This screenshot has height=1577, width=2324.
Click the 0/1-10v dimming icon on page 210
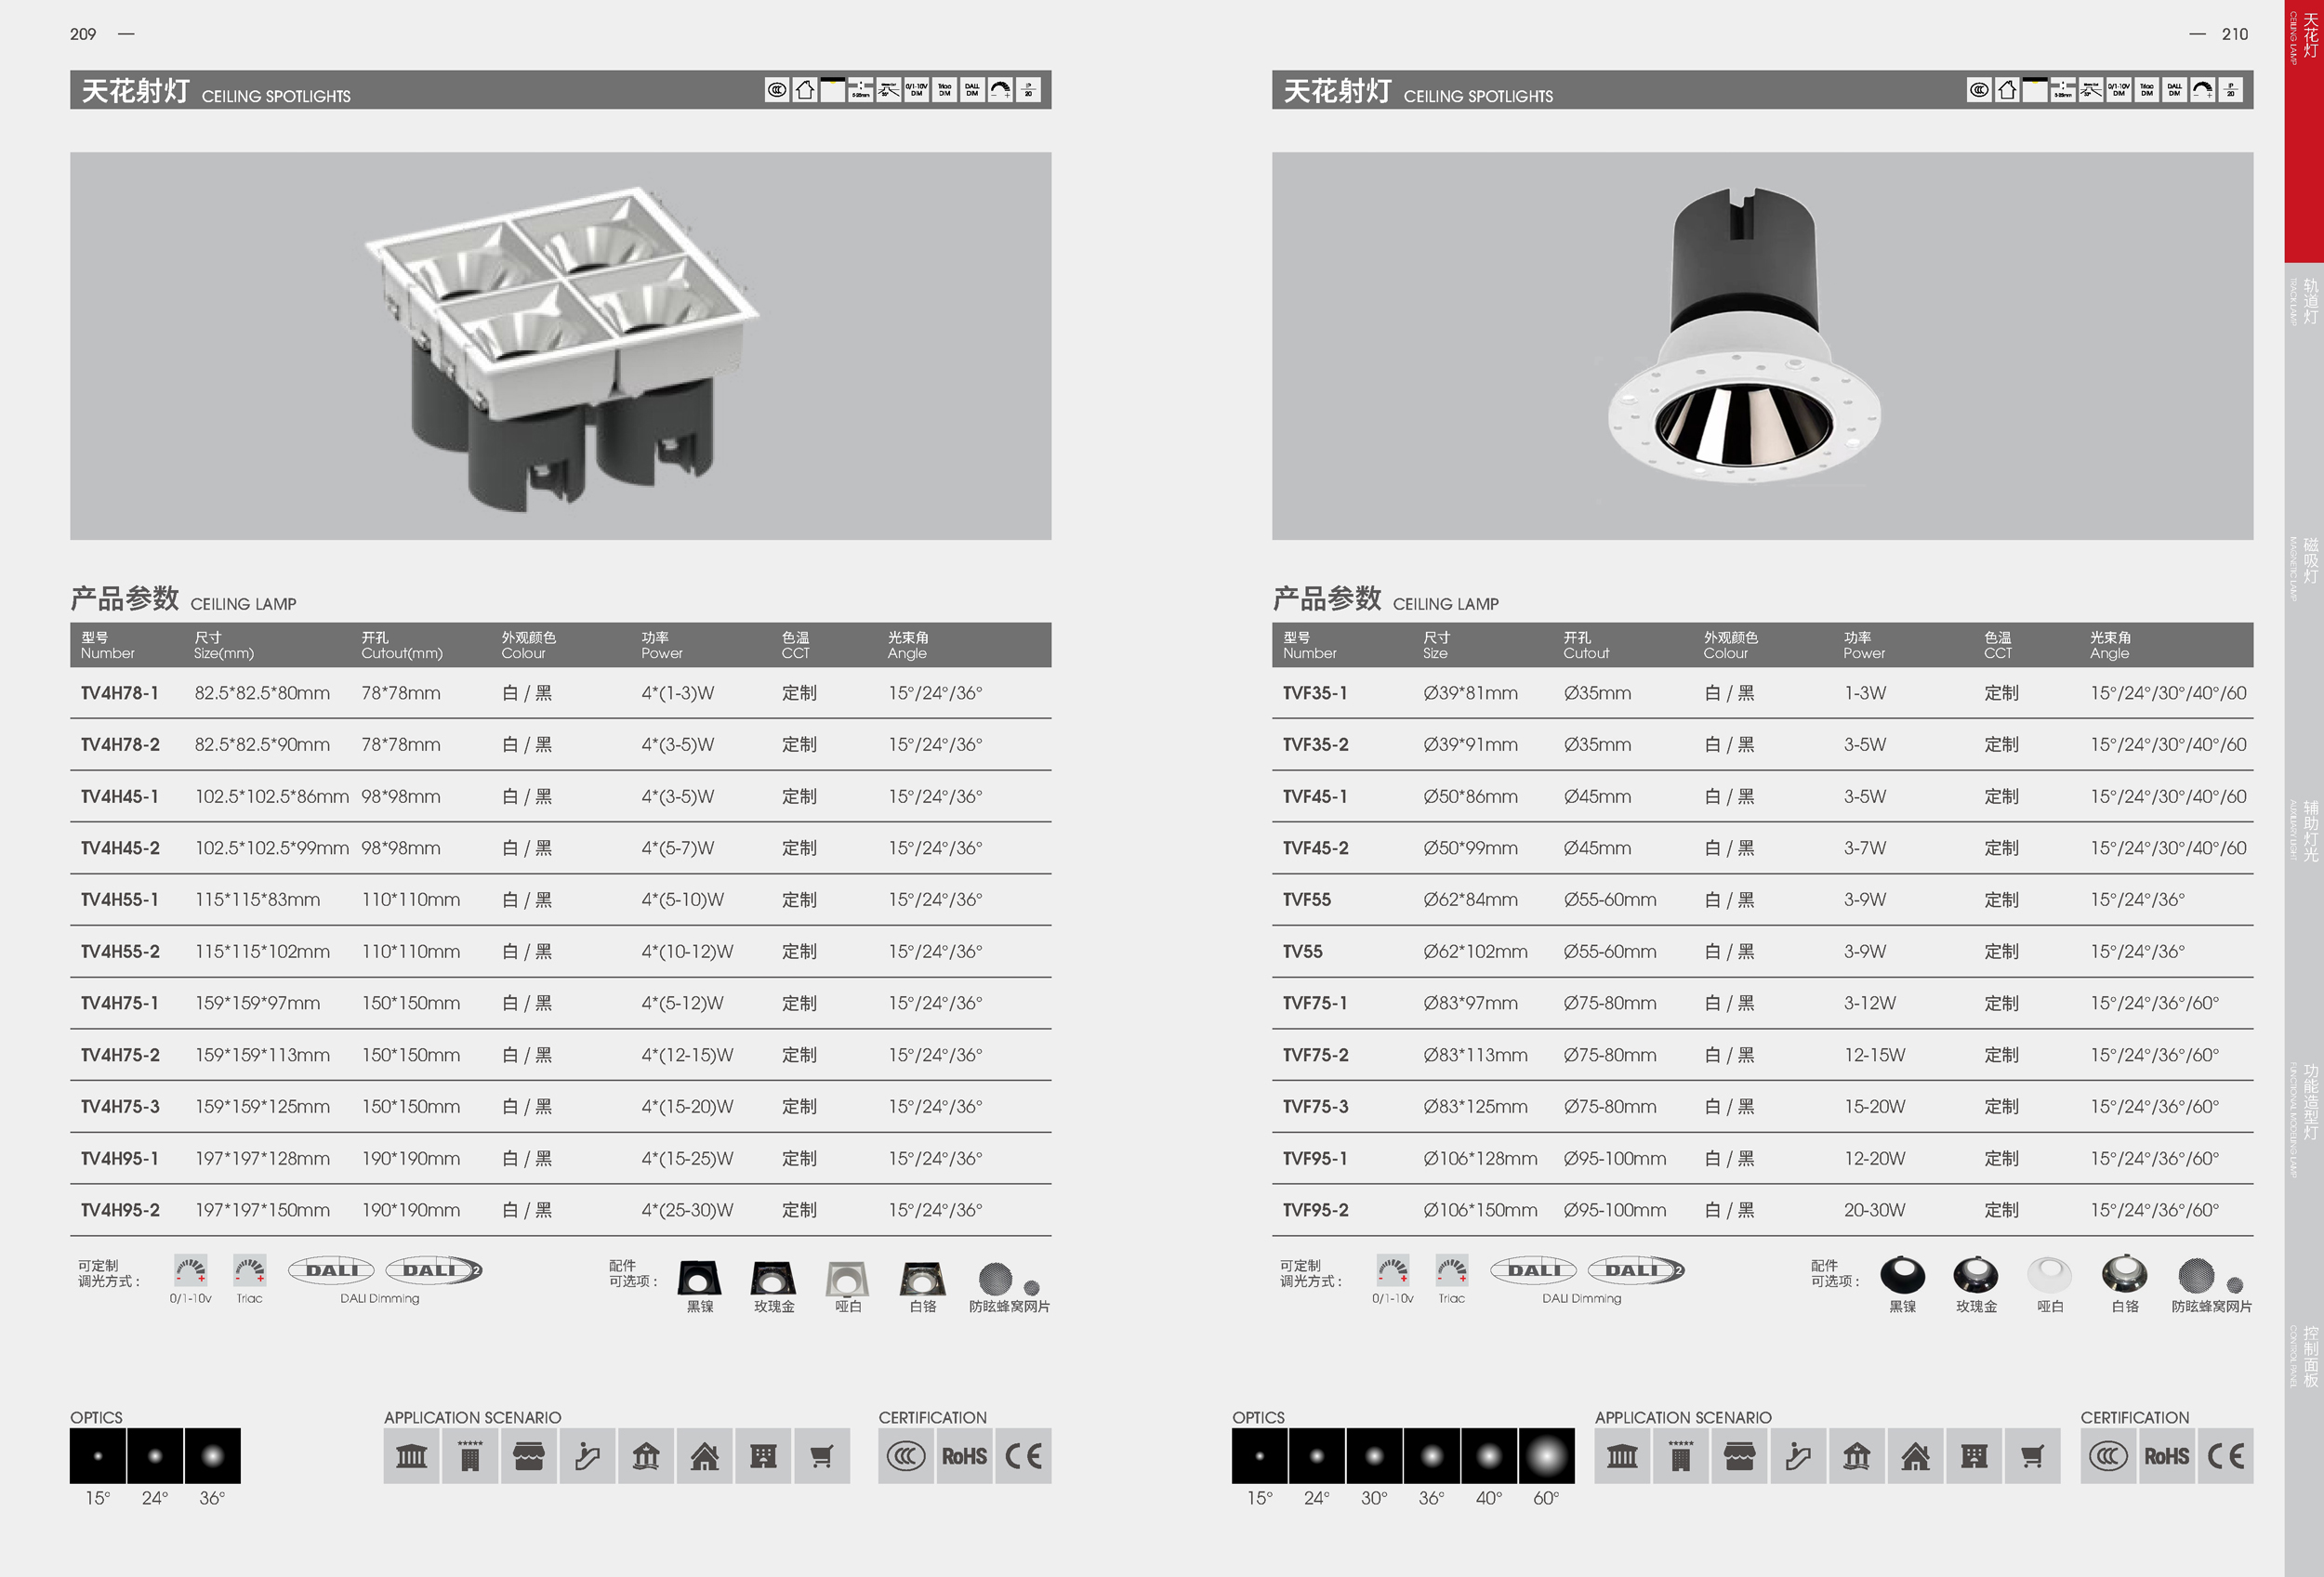[1392, 1271]
